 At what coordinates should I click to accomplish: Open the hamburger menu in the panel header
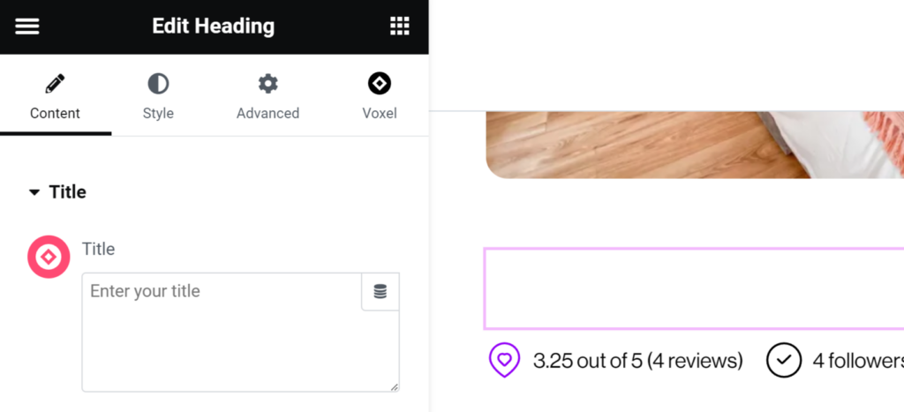pos(27,26)
